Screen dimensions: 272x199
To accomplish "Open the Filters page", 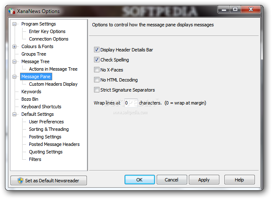I will [x=35, y=159].
